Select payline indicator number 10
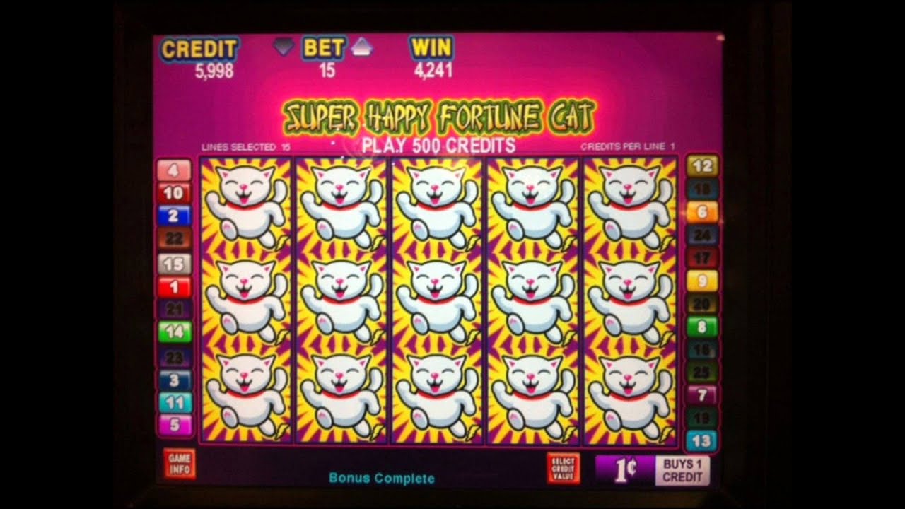 174,193
